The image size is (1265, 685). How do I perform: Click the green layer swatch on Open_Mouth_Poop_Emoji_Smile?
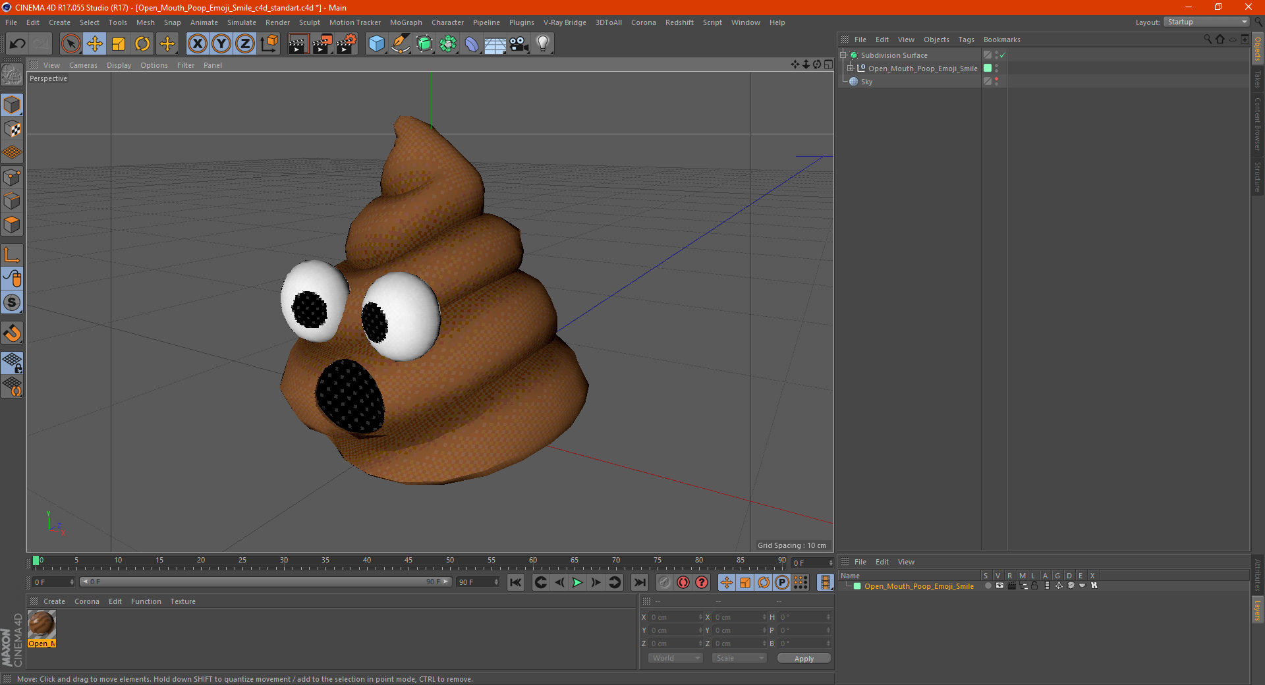(x=987, y=68)
